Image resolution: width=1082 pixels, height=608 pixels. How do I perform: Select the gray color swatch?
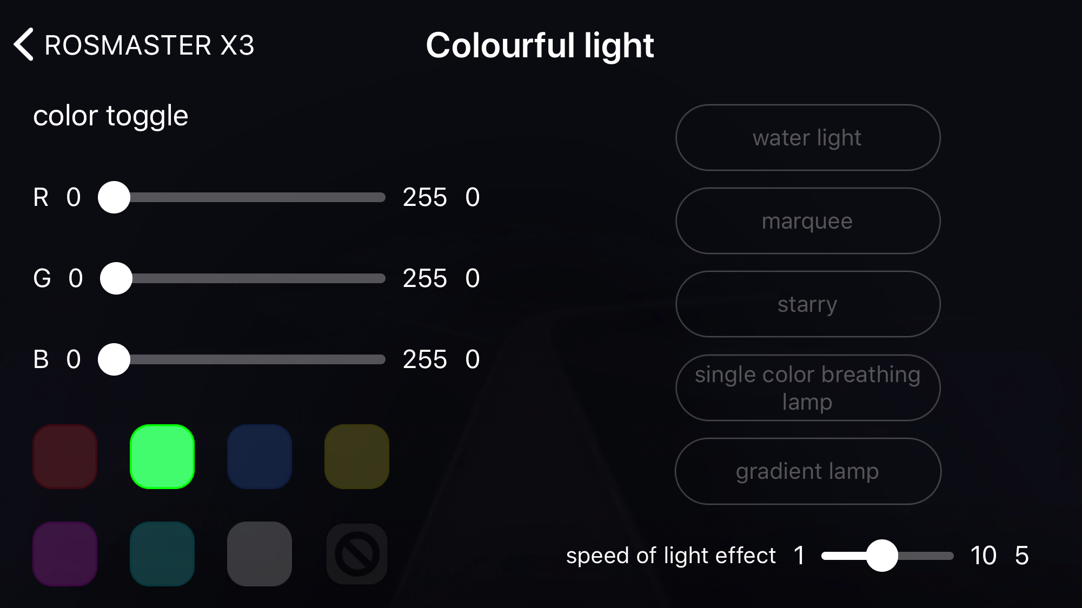click(260, 554)
